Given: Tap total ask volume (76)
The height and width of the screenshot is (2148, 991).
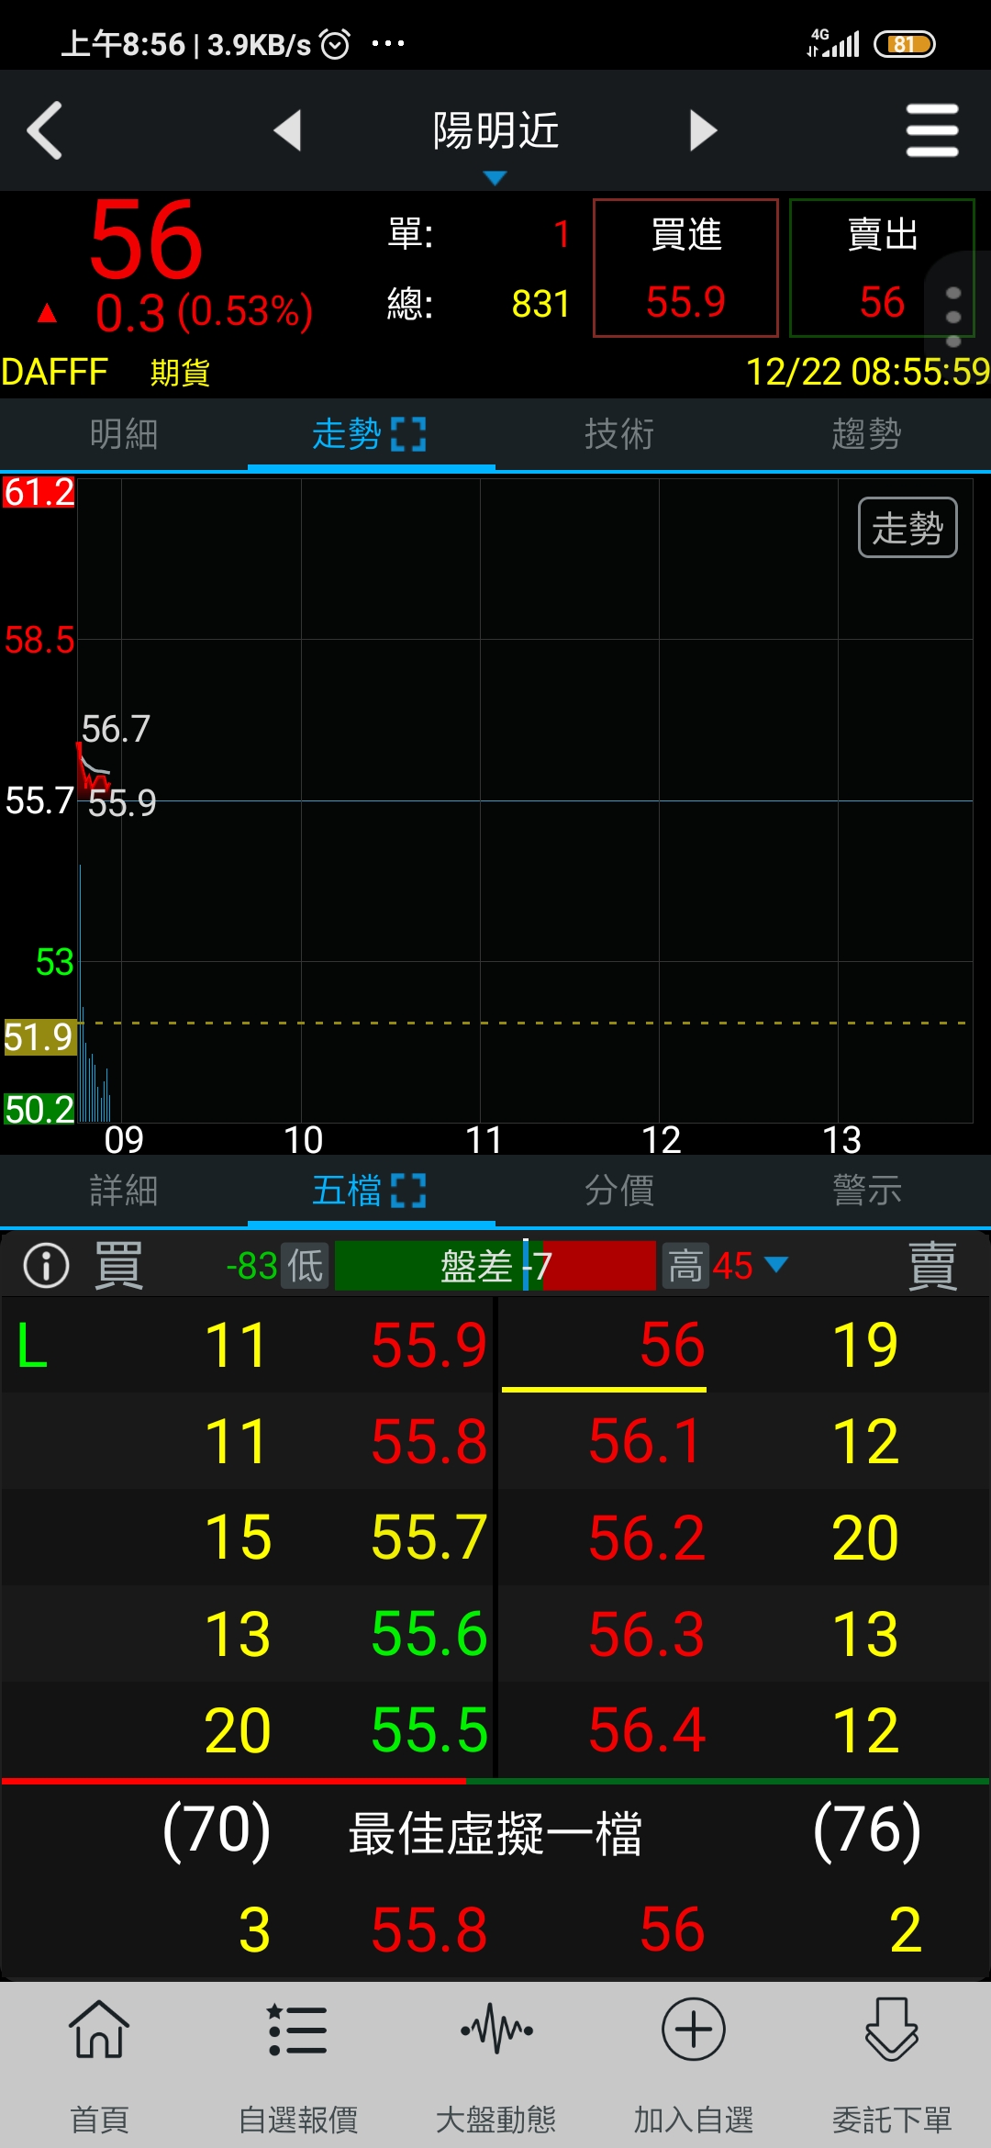Looking at the screenshot, I should click(x=867, y=1831).
